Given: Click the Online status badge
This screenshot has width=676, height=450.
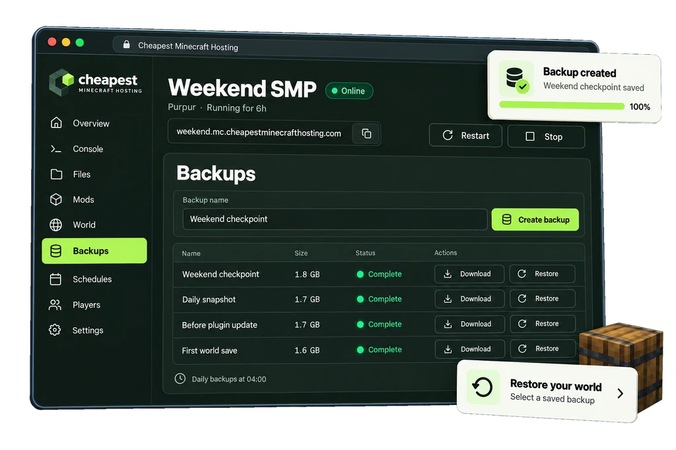Looking at the screenshot, I should [x=349, y=91].
